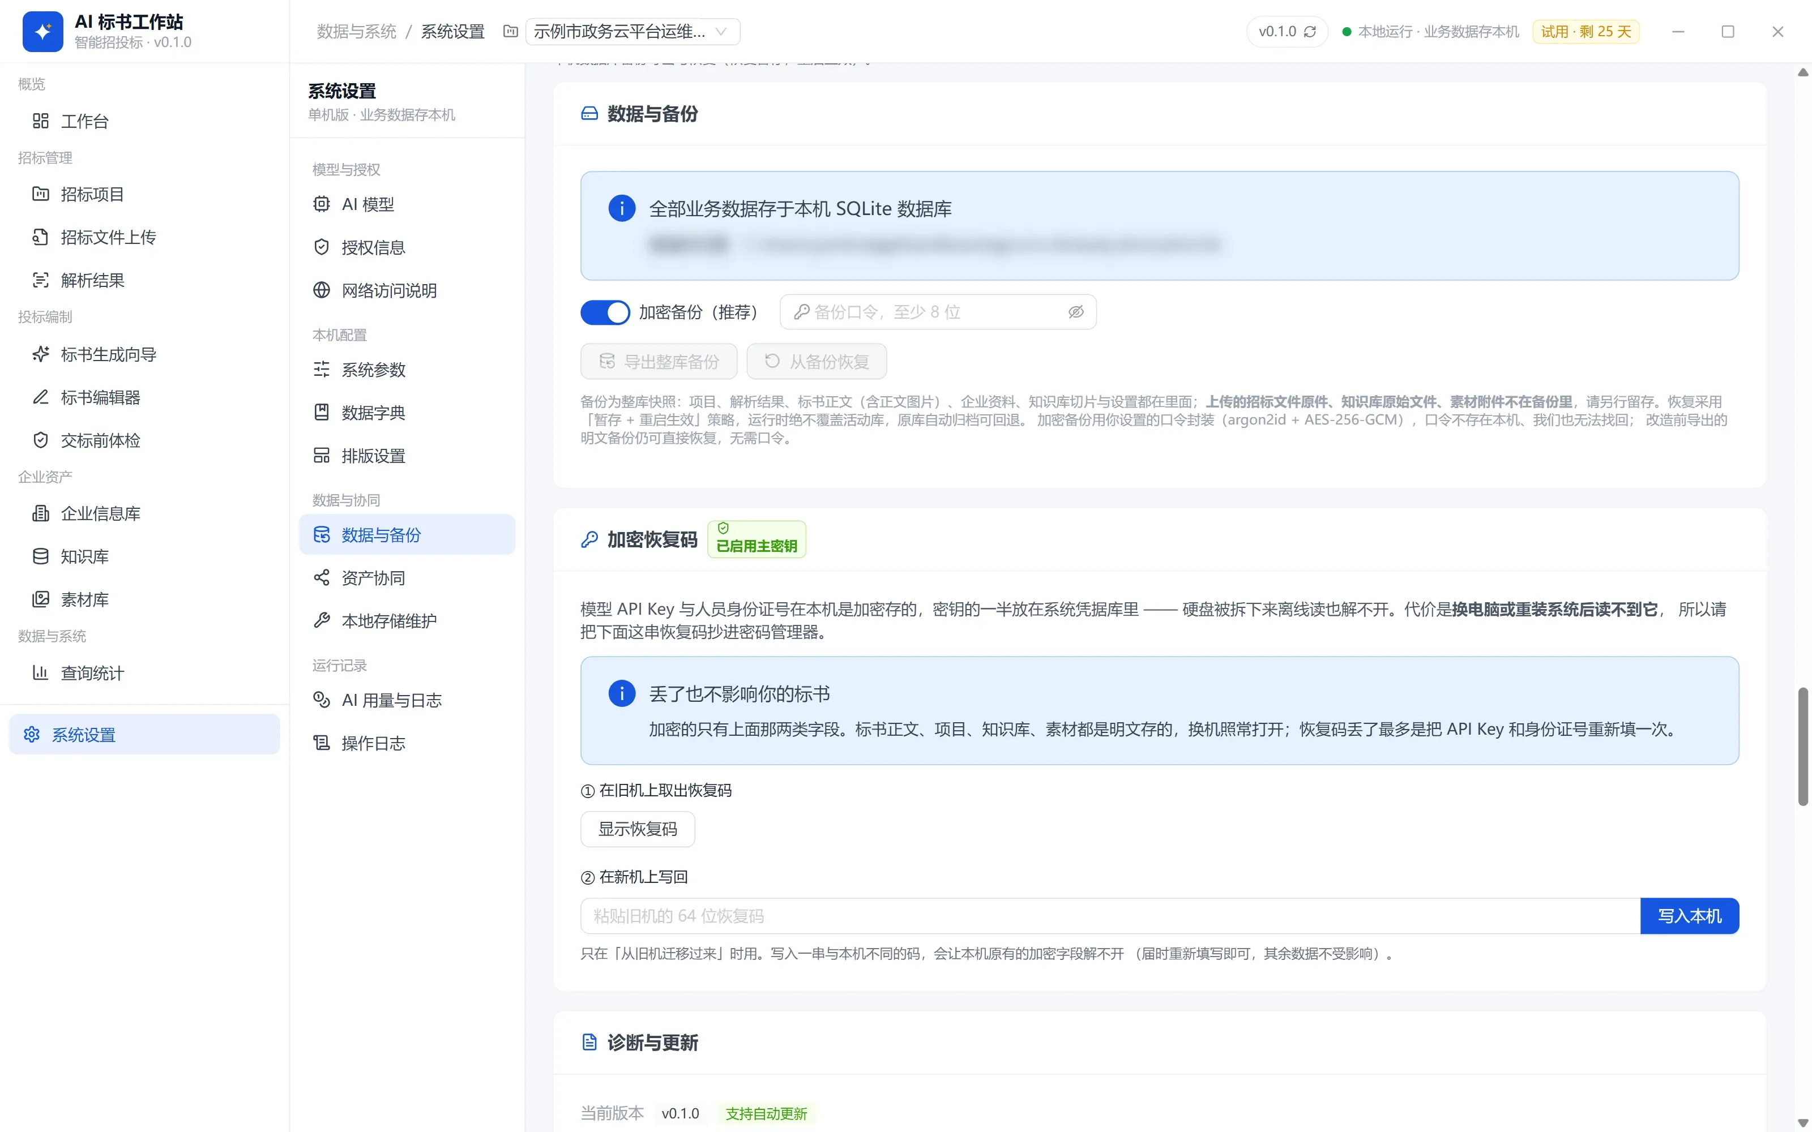This screenshot has height=1132, width=1812.
Task: Click the 数据与系统 breadcrumb link
Action: click(x=356, y=32)
